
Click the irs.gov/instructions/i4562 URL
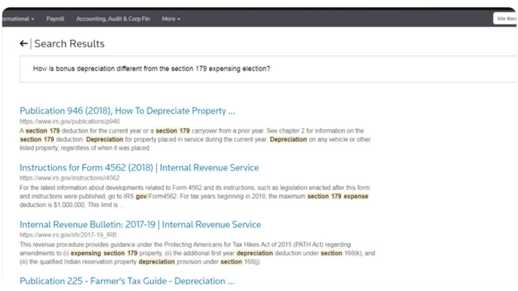pos(69,178)
